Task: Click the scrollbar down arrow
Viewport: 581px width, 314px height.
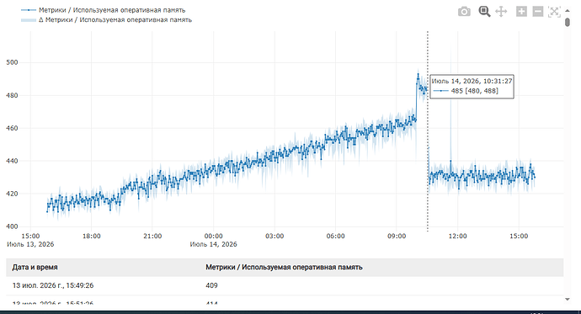Action: pos(568,299)
